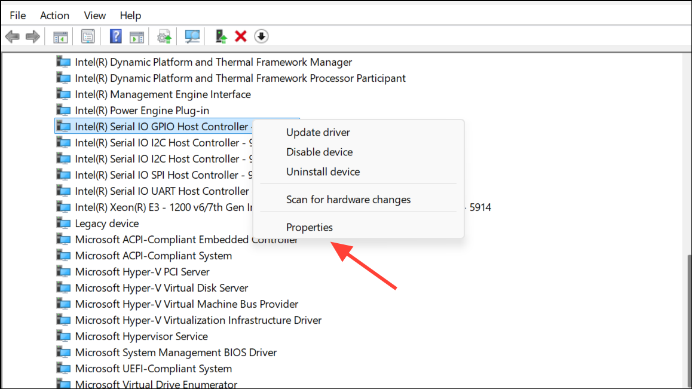692x389 pixels.
Task: Click the Update device driver toolbar icon
Action: [164, 36]
